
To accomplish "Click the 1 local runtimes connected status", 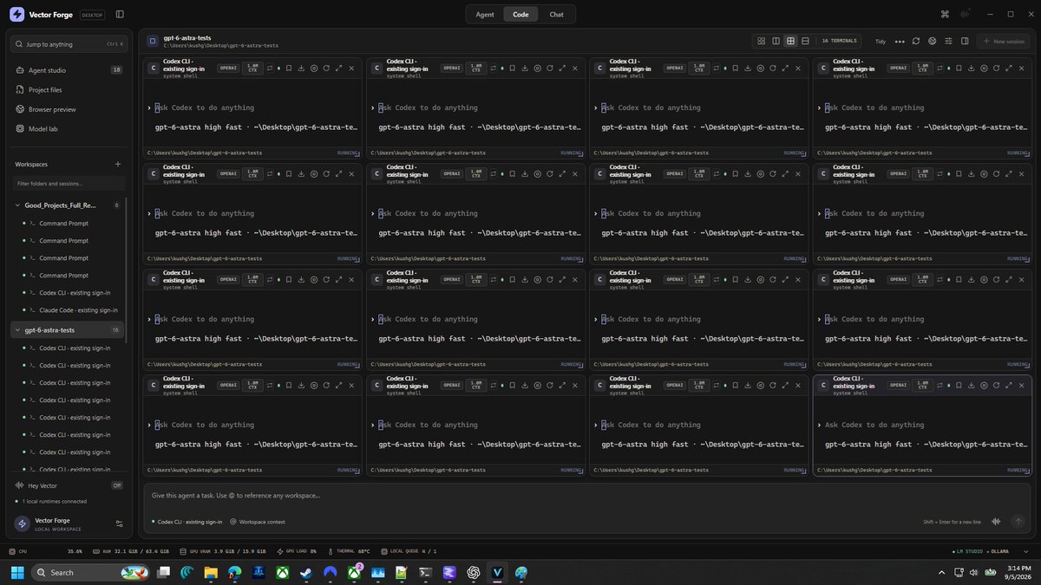I will [x=53, y=501].
